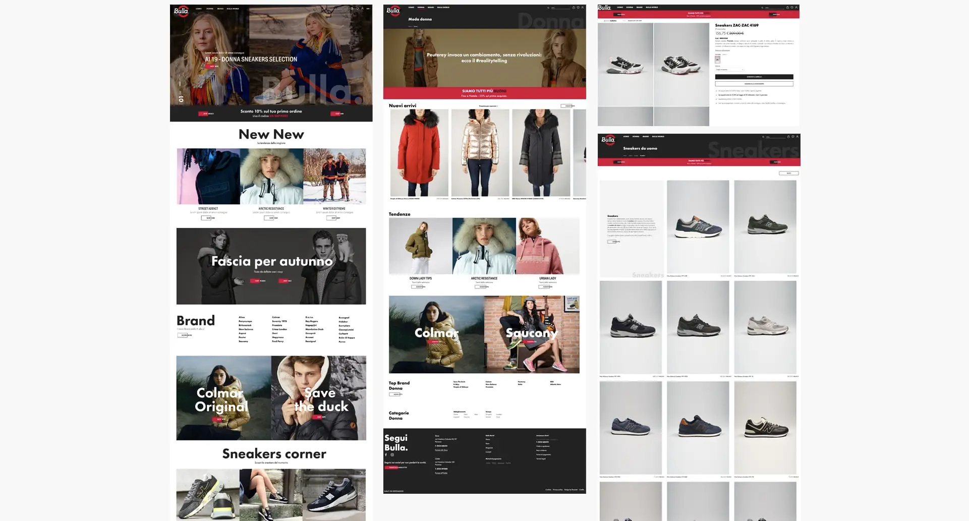
Task: Click the search magnifier icon on Moda donna page
Action: coord(548,8)
